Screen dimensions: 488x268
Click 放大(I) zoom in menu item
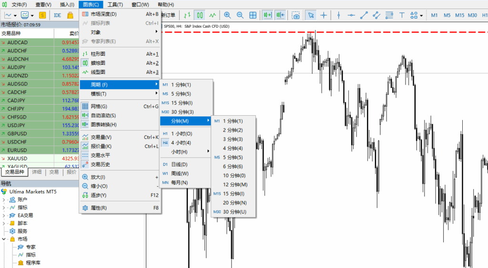pyautogui.click(x=120, y=177)
